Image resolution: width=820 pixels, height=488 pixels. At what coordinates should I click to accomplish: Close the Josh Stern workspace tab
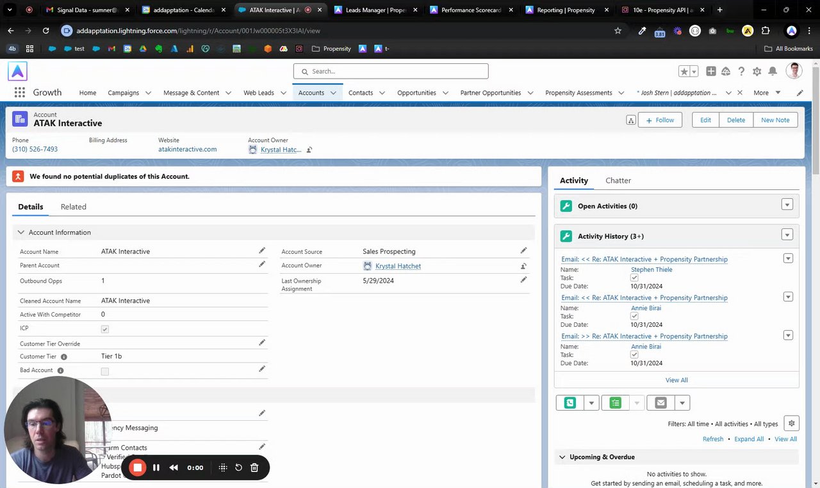point(740,93)
